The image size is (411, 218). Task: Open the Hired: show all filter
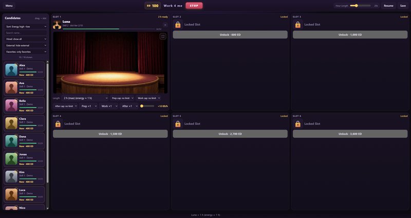coord(26,39)
